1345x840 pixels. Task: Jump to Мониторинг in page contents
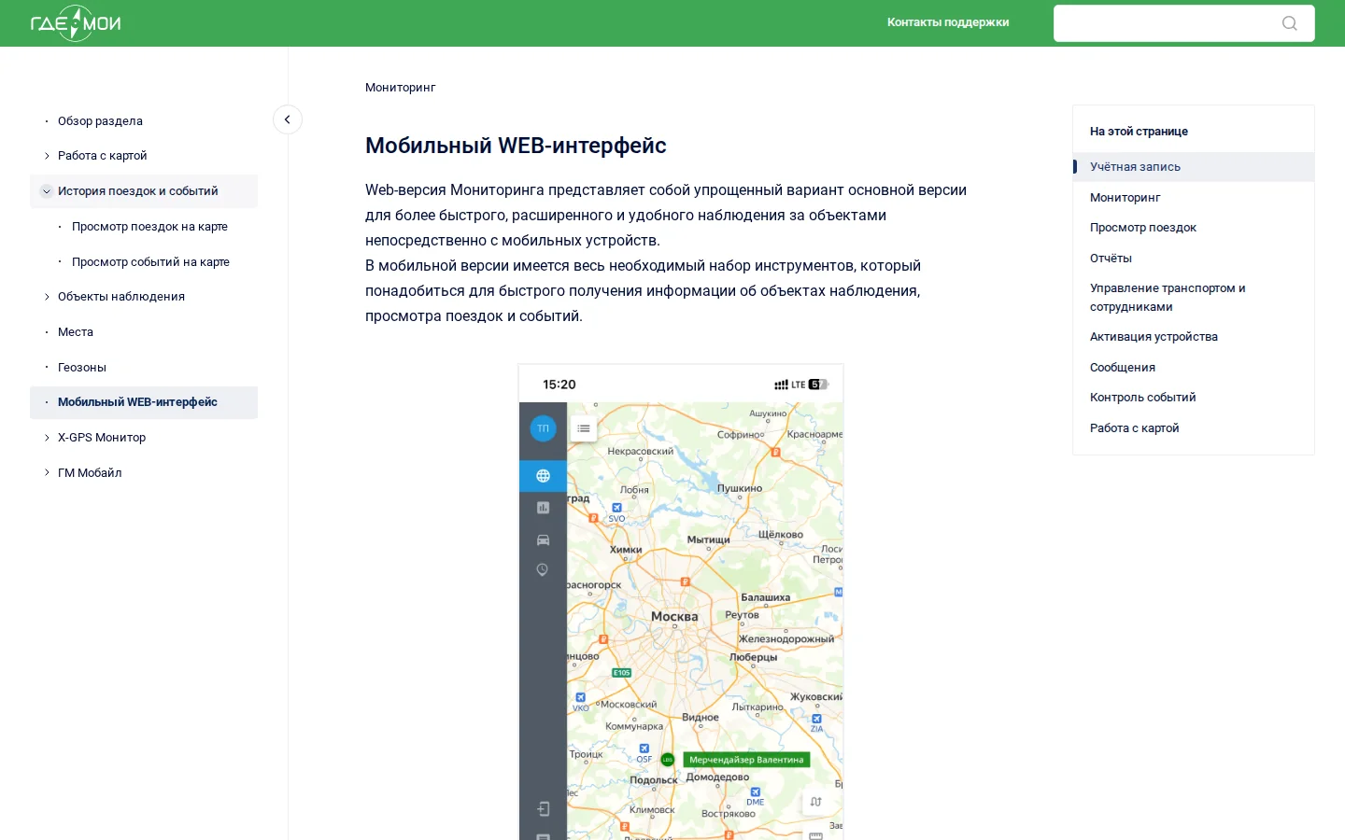click(1125, 198)
